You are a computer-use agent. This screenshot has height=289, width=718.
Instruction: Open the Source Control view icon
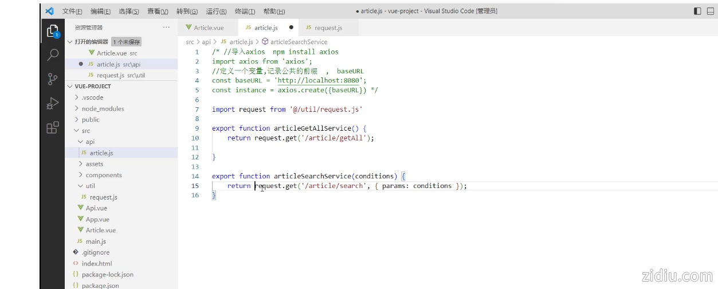point(52,79)
